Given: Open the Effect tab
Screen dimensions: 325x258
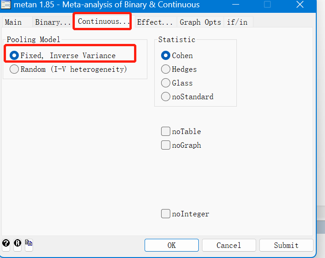Looking at the screenshot, I should (155, 22).
